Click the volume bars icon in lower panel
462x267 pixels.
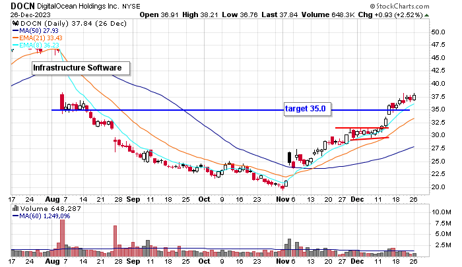point(16,209)
